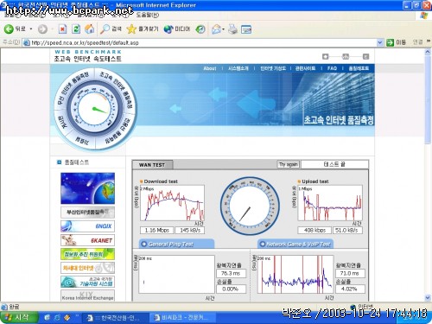Click the IE Back arrow icon
The image size is (432, 324).
click(9, 29)
